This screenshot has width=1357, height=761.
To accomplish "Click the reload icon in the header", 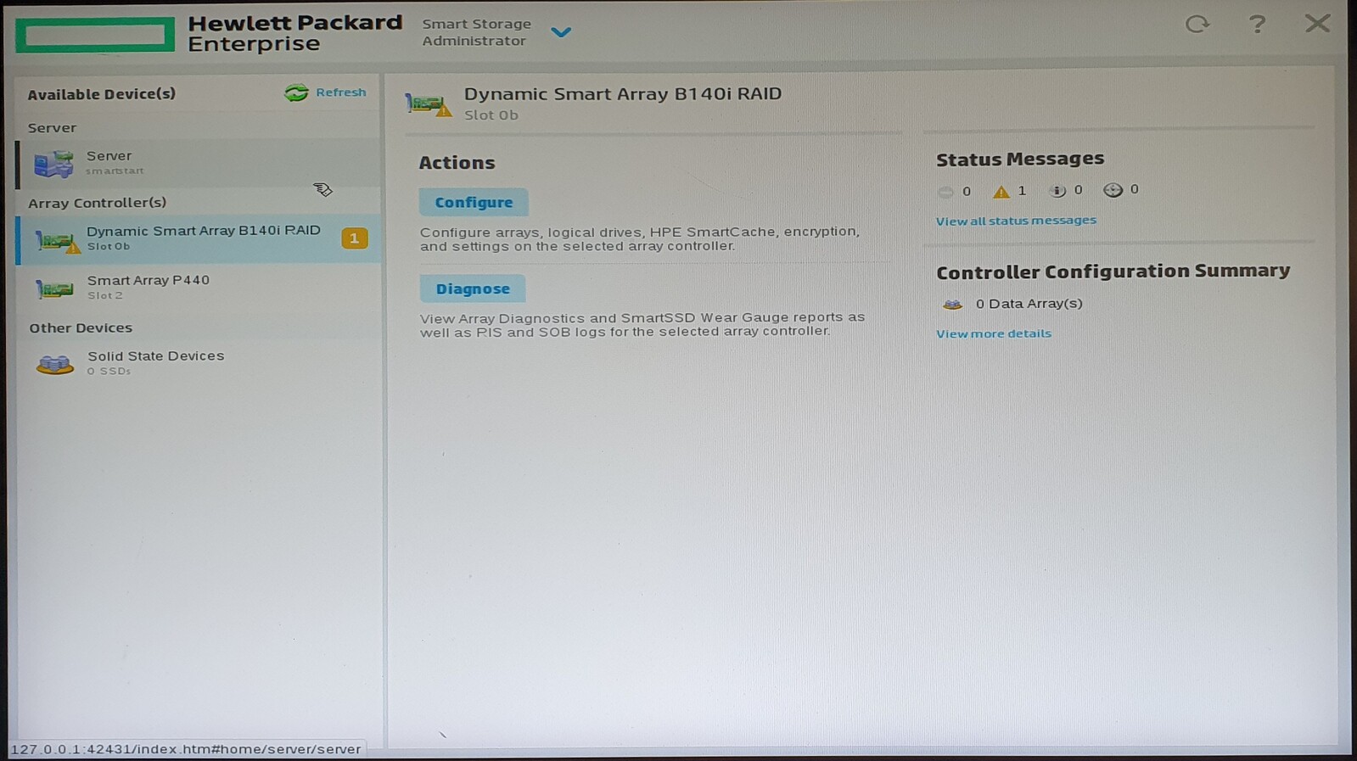I will tap(1197, 24).
